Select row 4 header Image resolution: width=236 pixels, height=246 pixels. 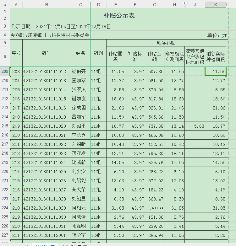coord(5,35)
